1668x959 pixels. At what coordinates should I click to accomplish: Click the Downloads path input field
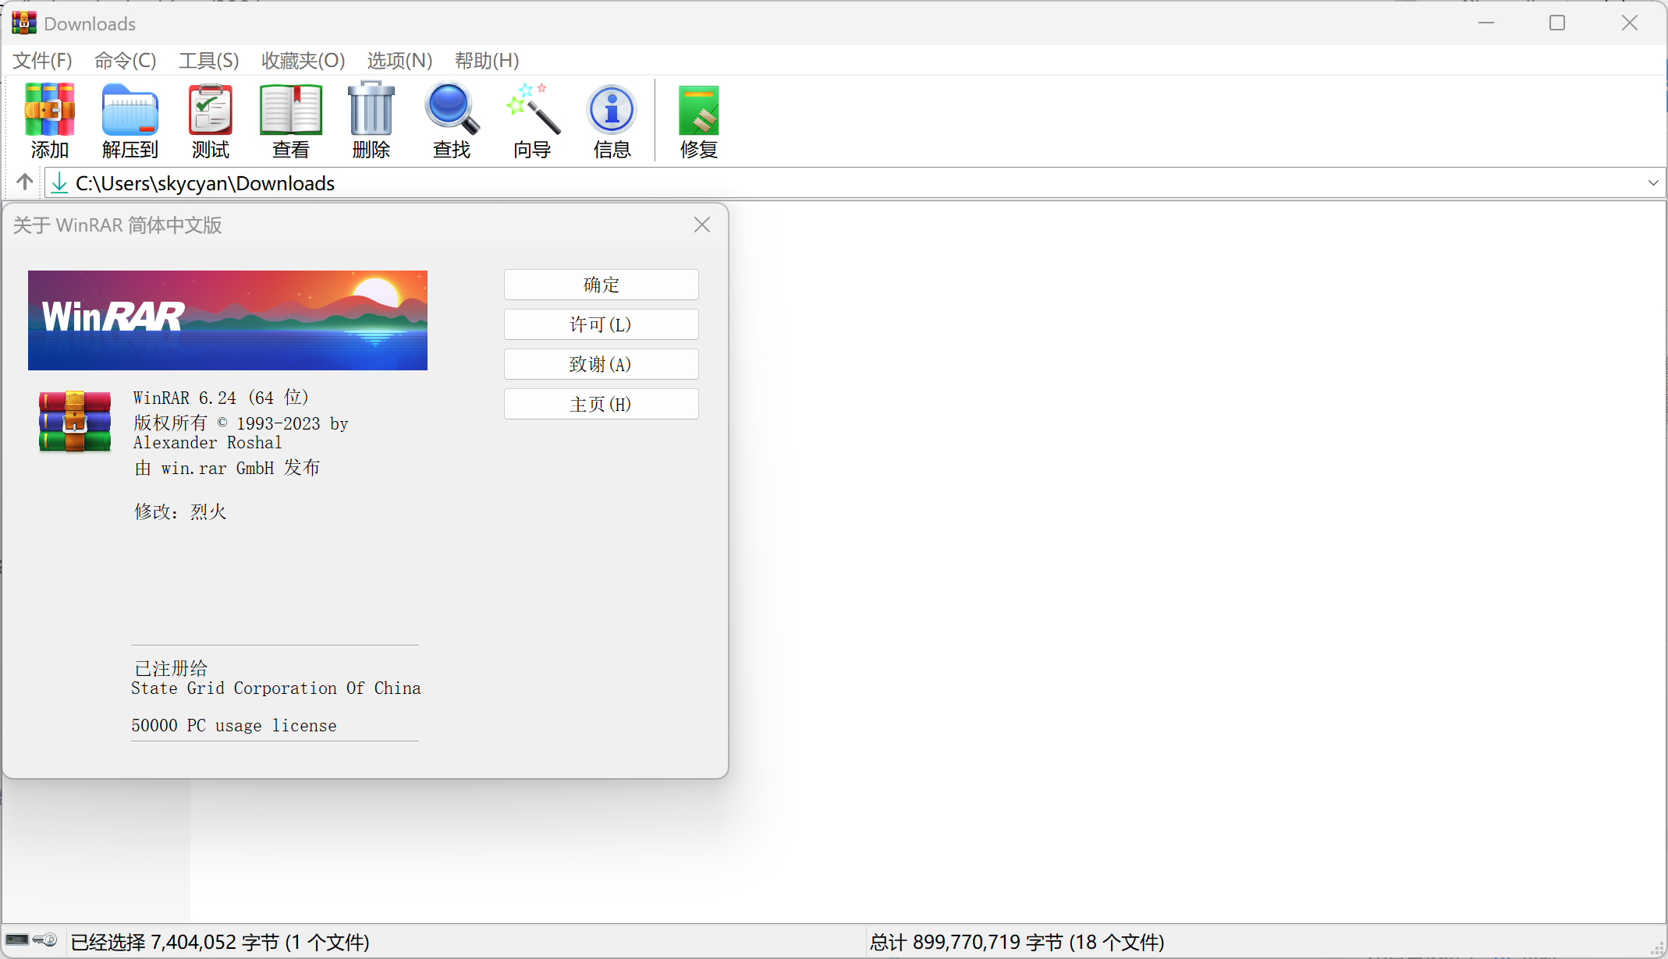tap(854, 182)
